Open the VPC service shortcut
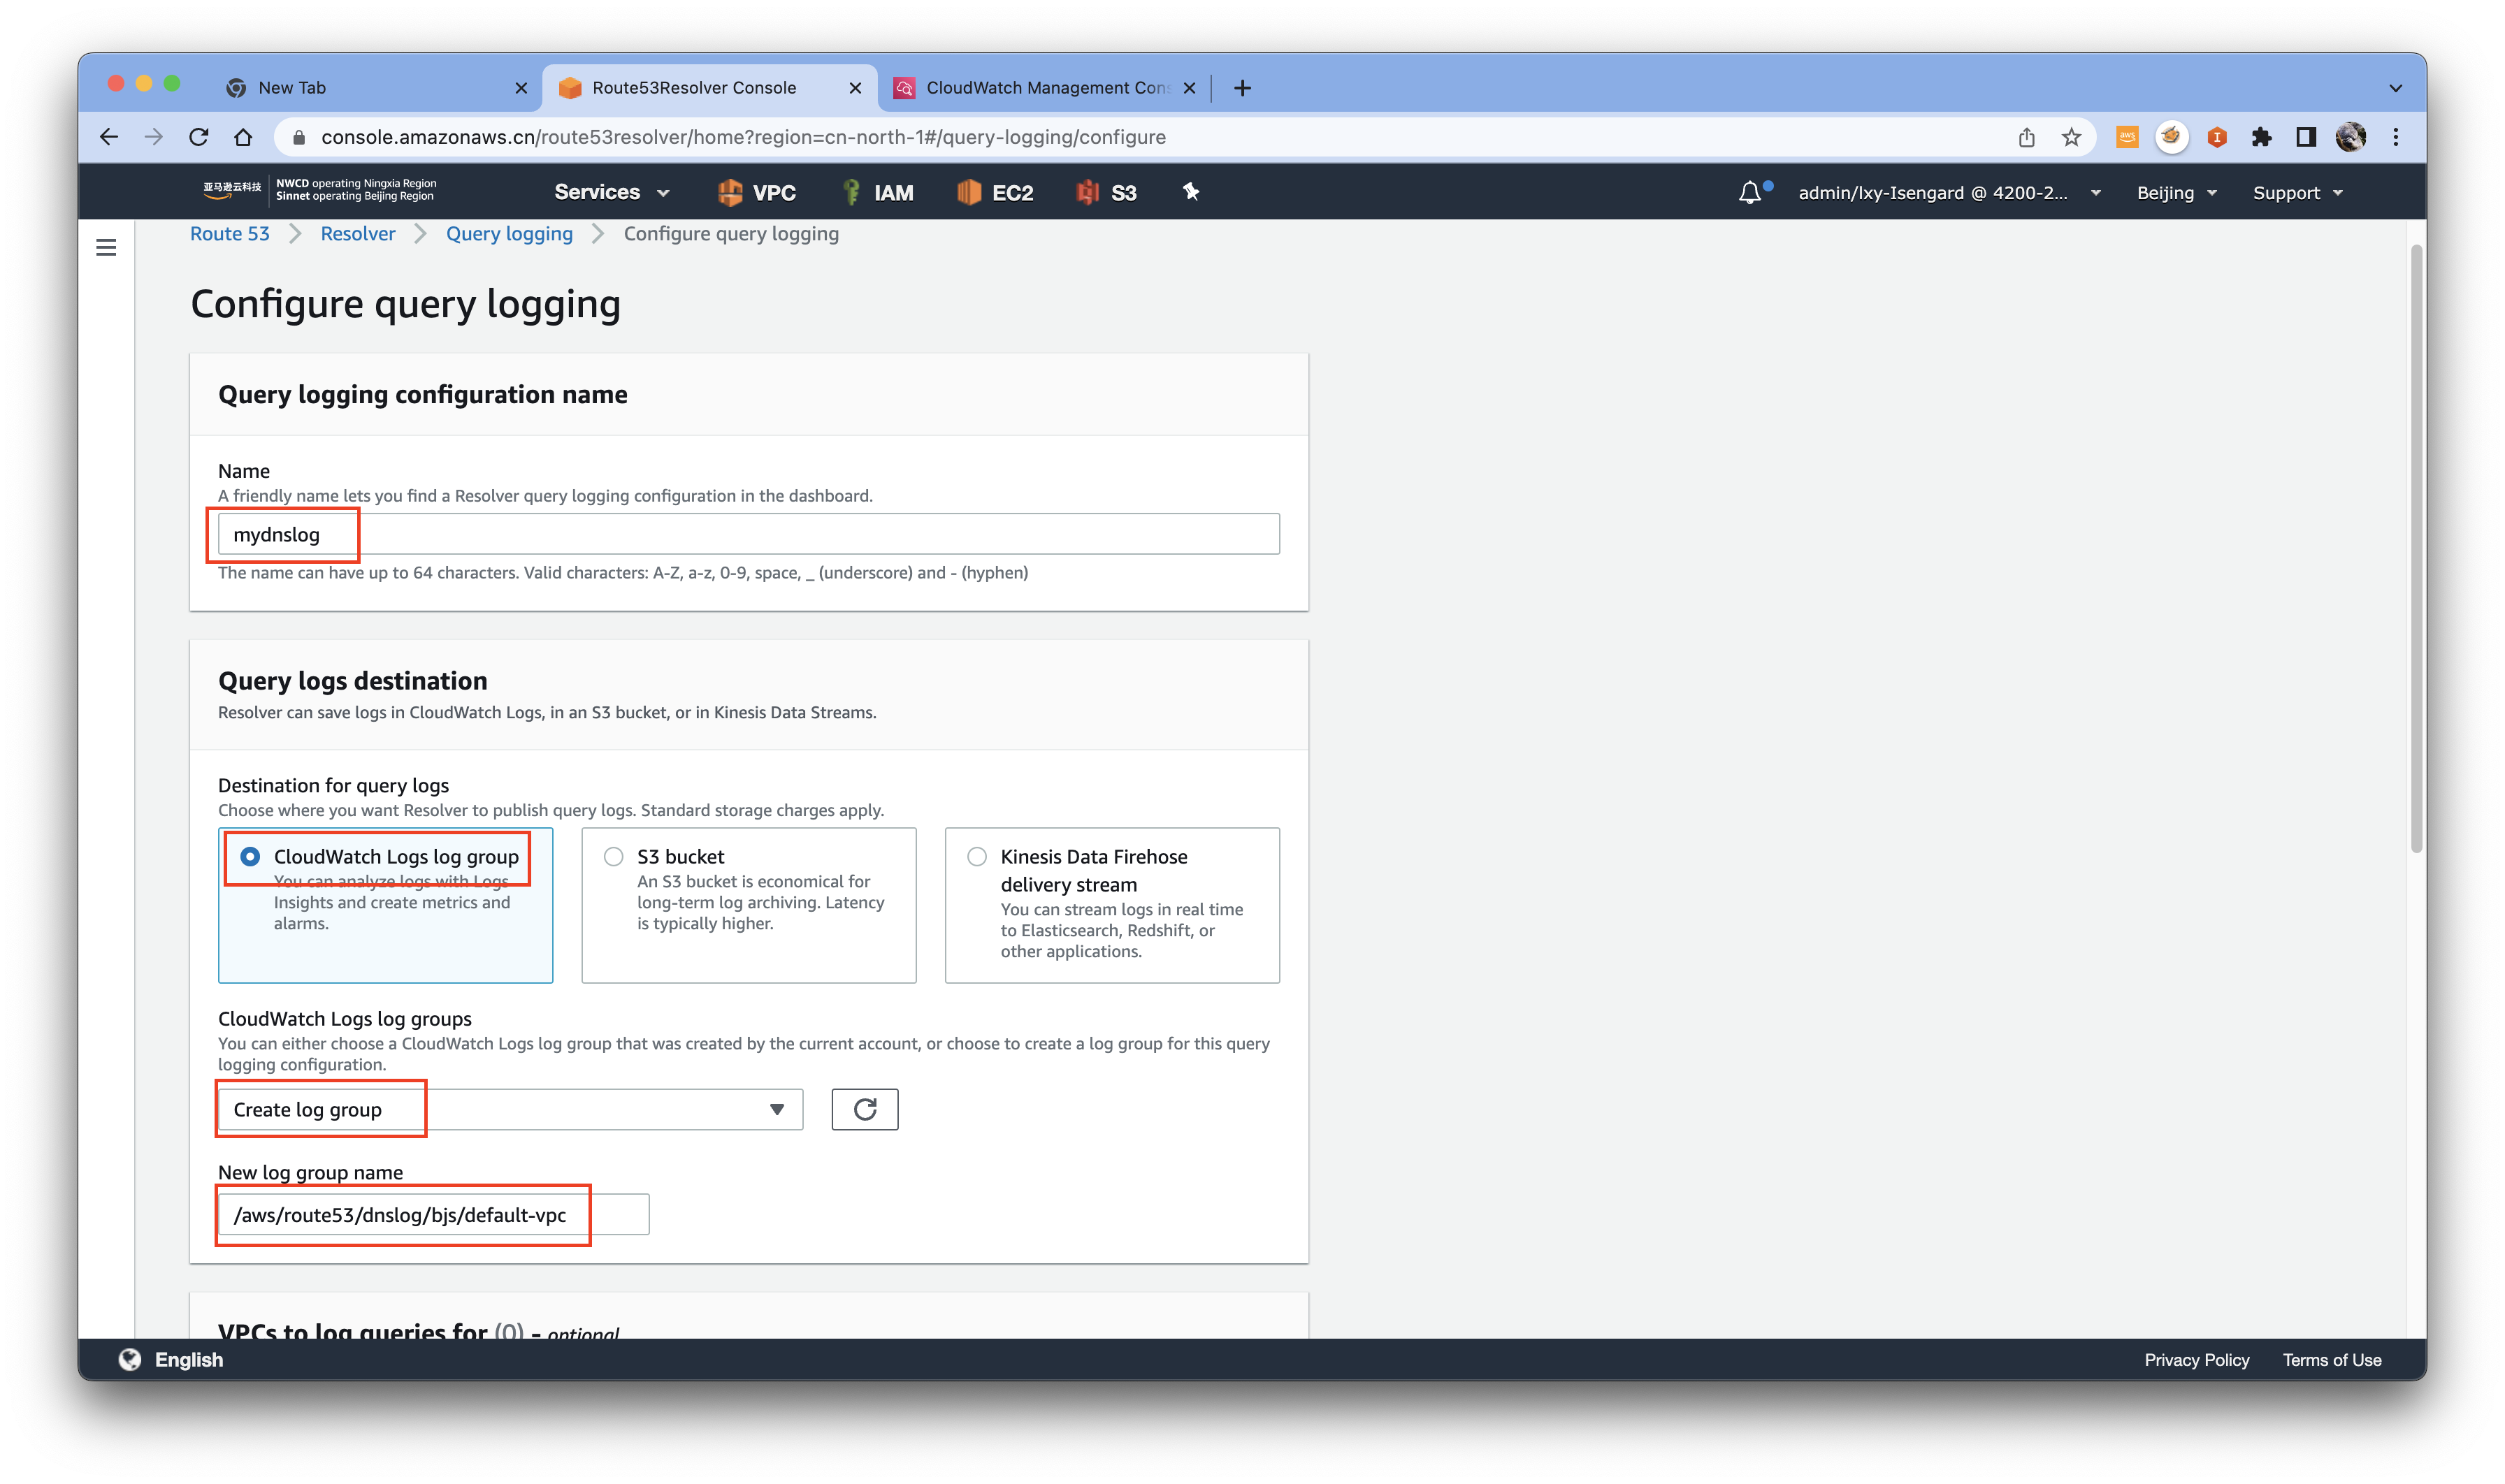This screenshot has height=1484, width=2505. click(x=758, y=192)
